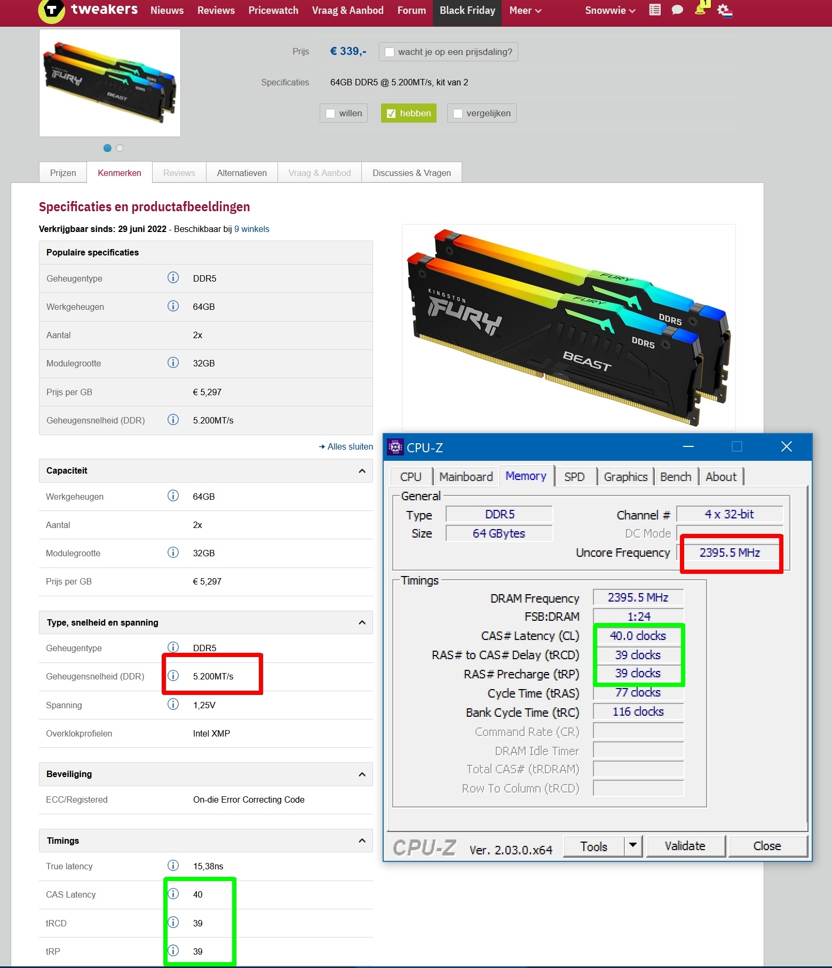Image resolution: width=832 pixels, height=968 pixels.
Task: Click info icon for Geheugensnelheid under Type, snelheid en spanning
Action: 173,675
